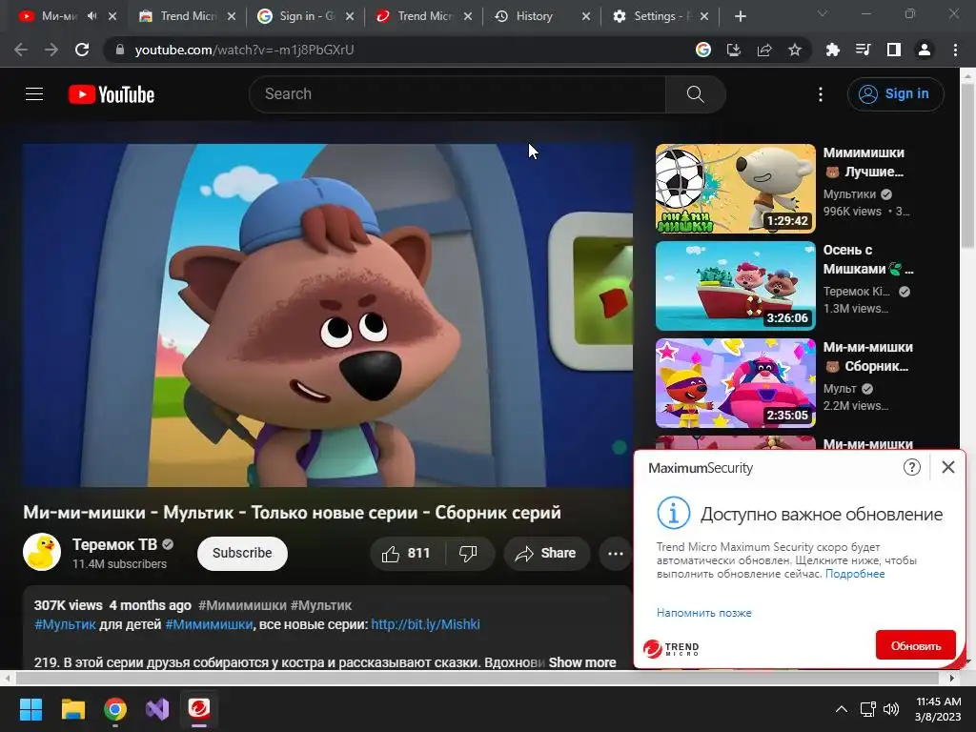The height and width of the screenshot is (732, 976).
Task: Like the video with thumbs up
Action: (406, 554)
